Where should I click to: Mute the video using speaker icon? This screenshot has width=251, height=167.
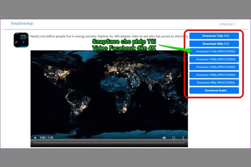point(164,137)
